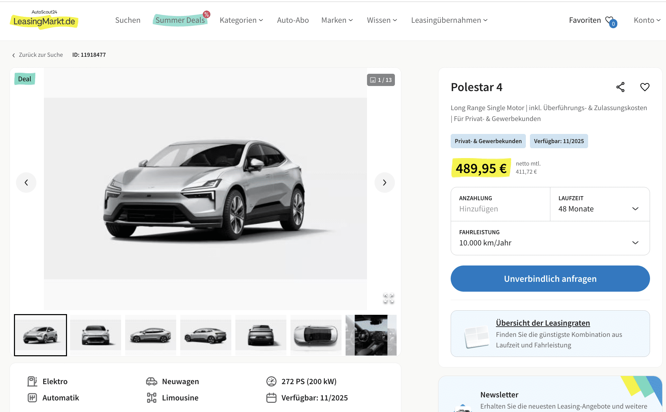Click the image counter 1 / 13 badge
666x412 pixels.
(381, 80)
